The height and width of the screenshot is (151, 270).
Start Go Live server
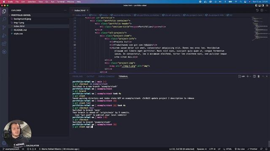click(x=240, y=149)
